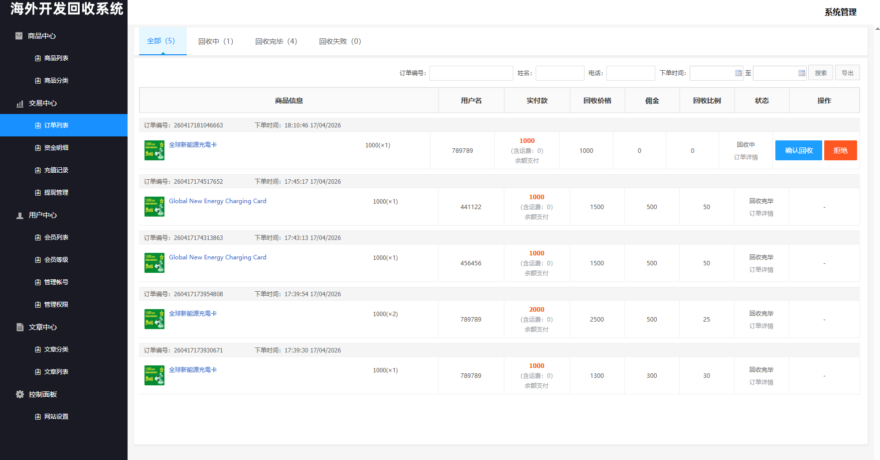This screenshot has height=460, width=880.
Task: Click the icon beside 资金明细
Action: (x=38, y=148)
